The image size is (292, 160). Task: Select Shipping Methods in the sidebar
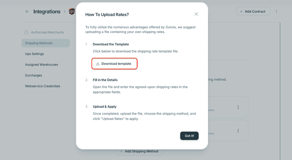tap(39, 43)
